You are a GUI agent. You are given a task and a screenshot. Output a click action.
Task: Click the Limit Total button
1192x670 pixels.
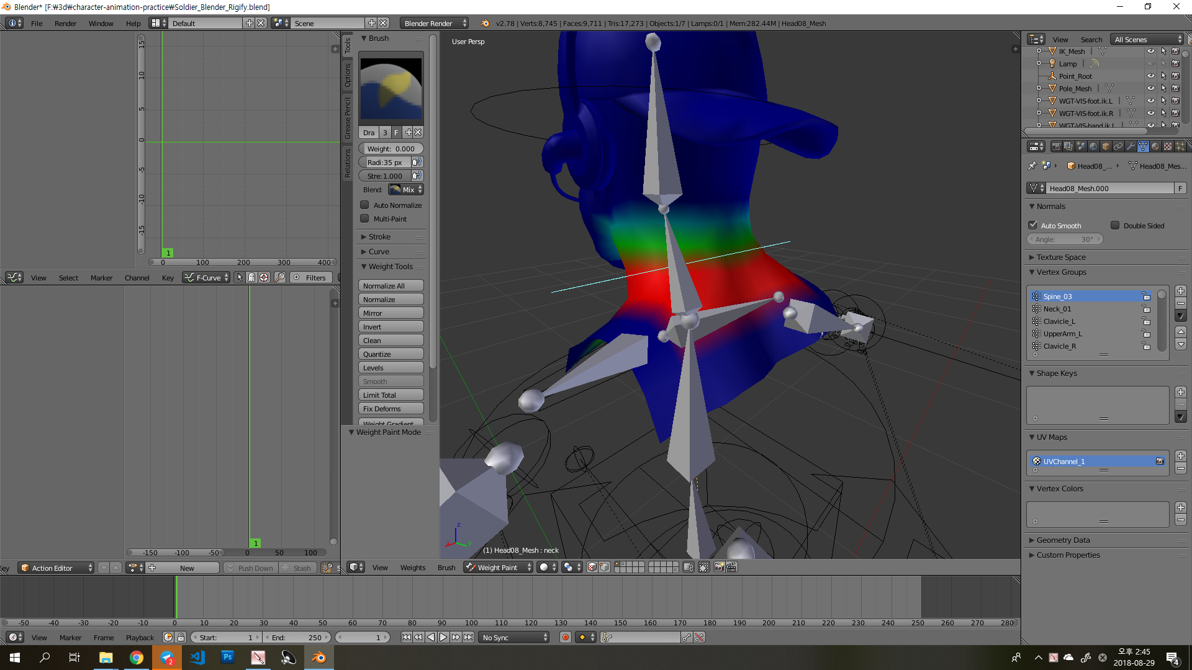click(x=391, y=395)
